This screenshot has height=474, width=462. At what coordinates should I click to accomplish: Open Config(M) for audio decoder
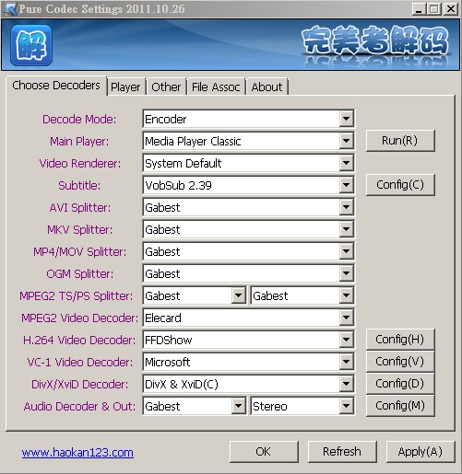(400, 406)
